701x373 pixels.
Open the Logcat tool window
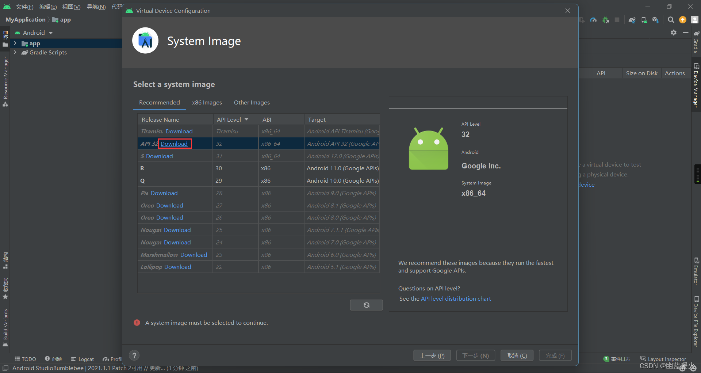coord(83,359)
